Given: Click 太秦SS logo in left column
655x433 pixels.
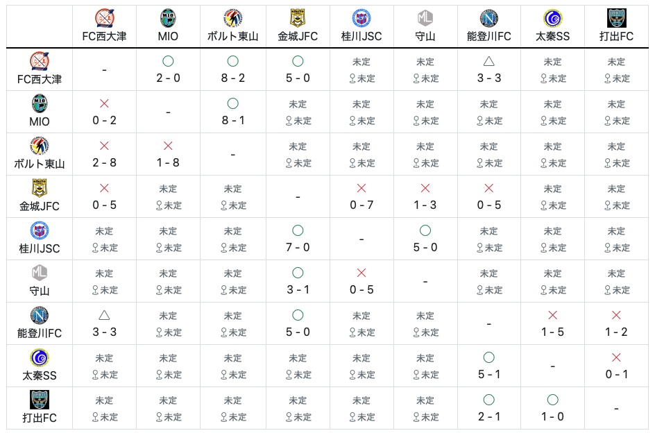Looking at the screenshot, I should pyautogui.click(x=40, y=357).
